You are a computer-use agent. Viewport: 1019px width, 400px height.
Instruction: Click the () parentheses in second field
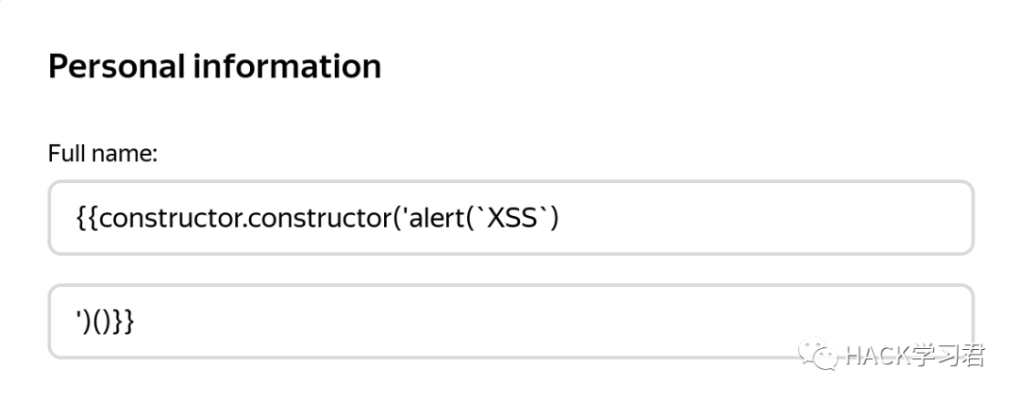pos(102,323)
